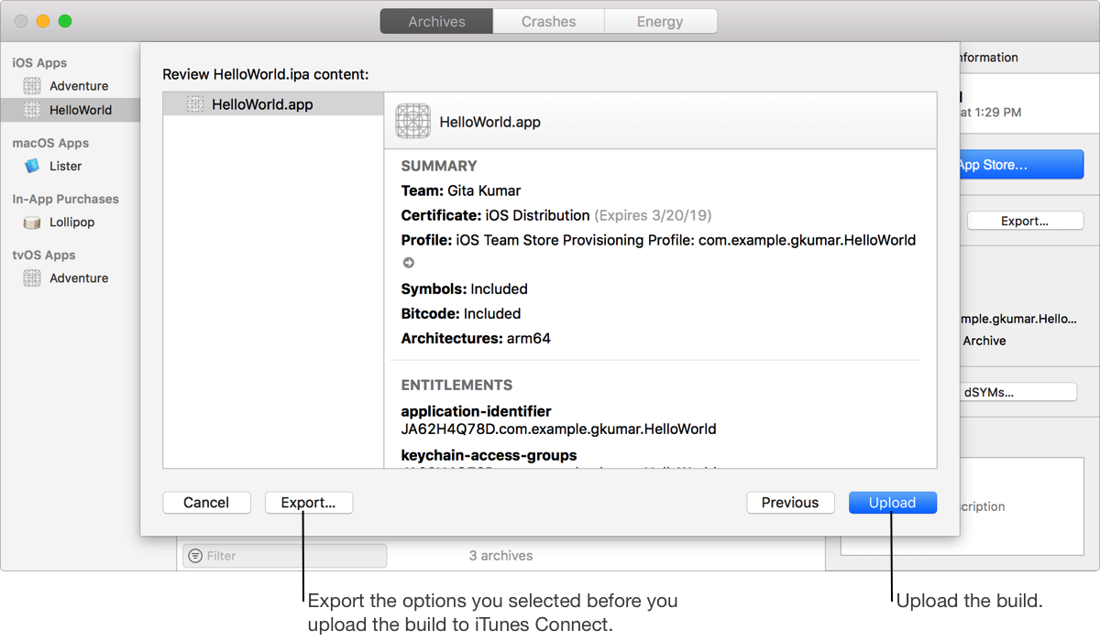Click the tvOS Adventure app icon
Viewport: 1100px width, 641px height.
click(32, 278)
